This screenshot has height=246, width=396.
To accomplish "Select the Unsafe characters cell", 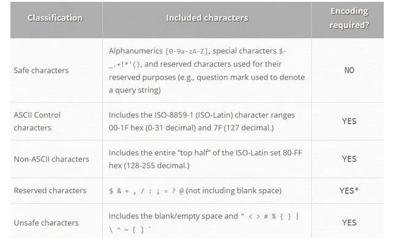I will pyautogui.click(x=47, y=223).
